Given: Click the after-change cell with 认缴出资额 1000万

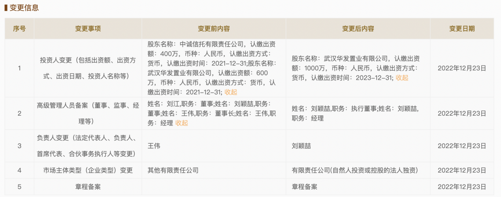Looking at the screenshot, I should [x=358, y=68].
